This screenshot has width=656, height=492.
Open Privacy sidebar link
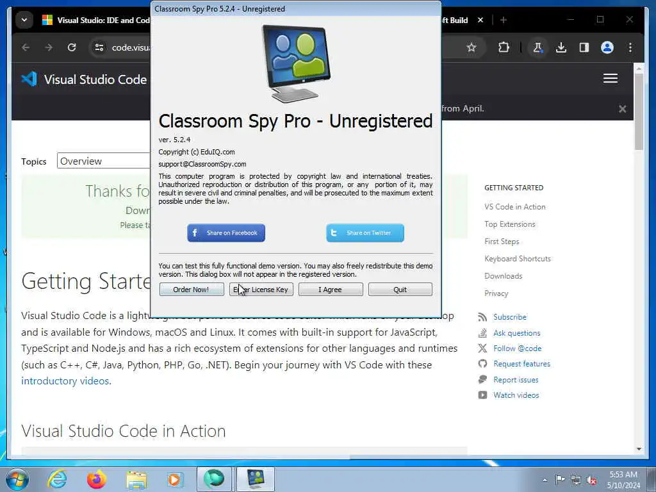pyautogui.click(x=496, y=293)
